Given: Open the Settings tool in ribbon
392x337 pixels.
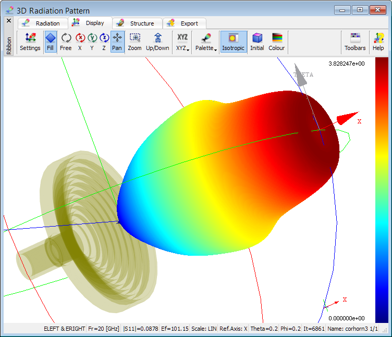Looking at the screenshot, I should (x=30, y=42).
